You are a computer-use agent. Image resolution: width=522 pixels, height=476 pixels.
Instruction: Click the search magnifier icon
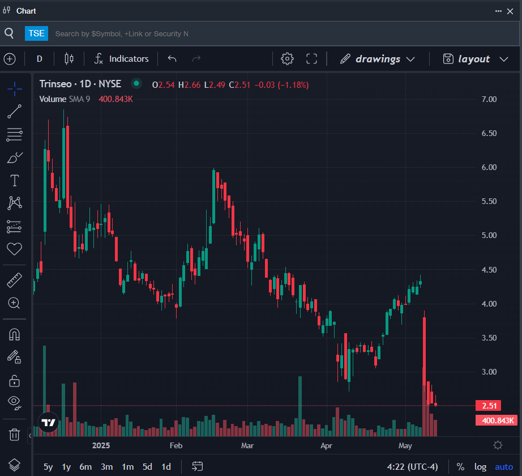9,33
